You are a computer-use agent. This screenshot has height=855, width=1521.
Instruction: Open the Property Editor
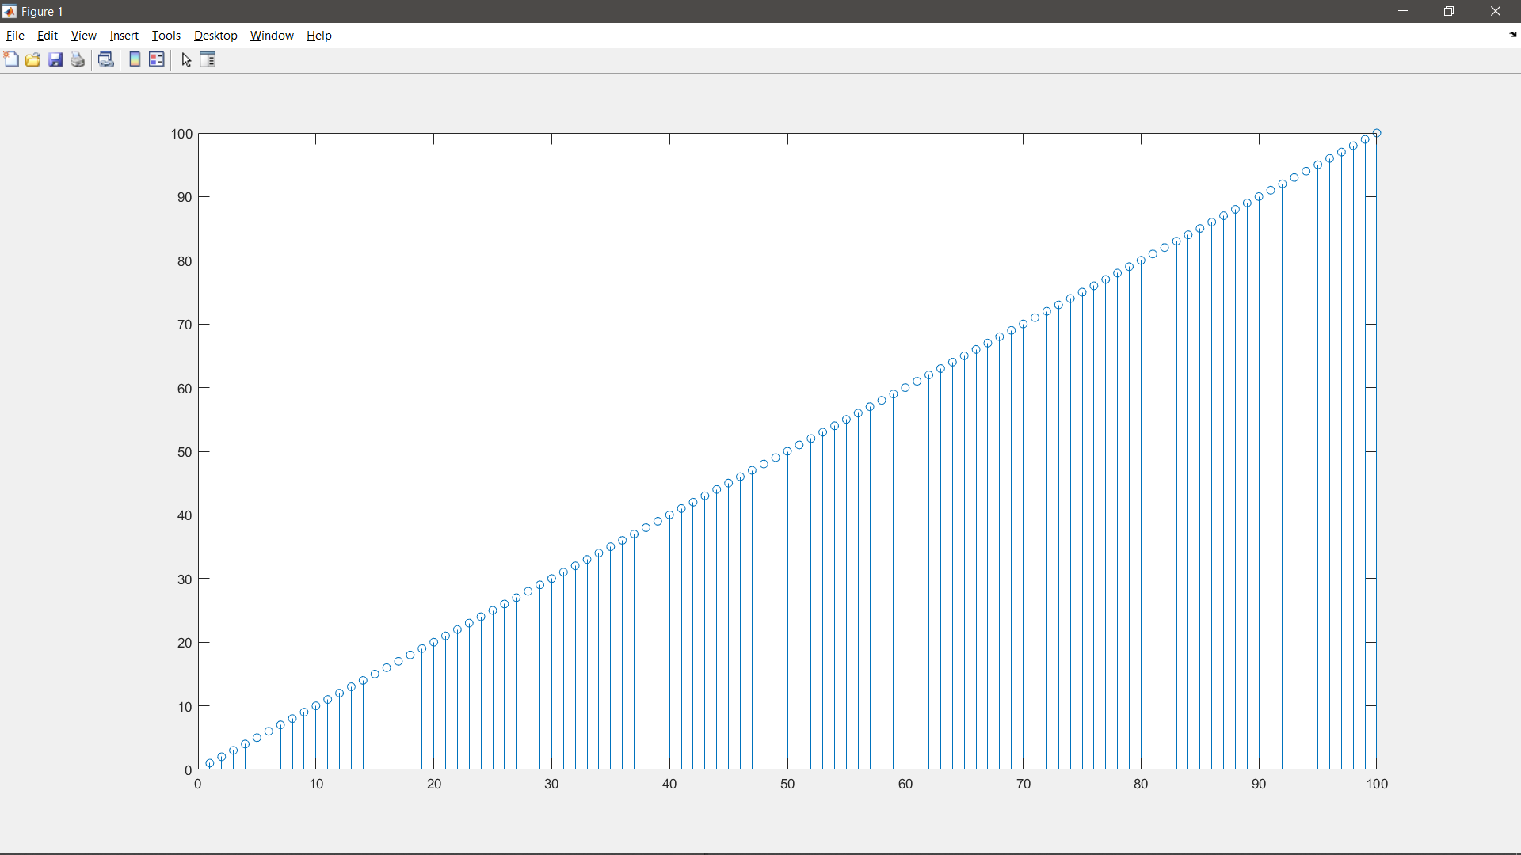pyautogui.click(x=207, y=59)
